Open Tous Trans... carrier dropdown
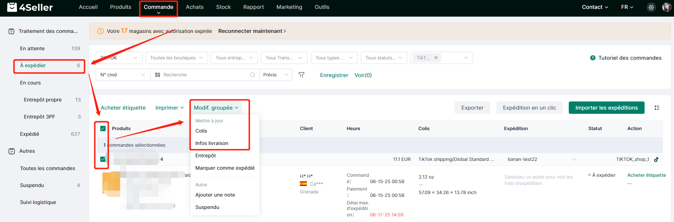Screen dimensions: 674x222 click(284, 58)
